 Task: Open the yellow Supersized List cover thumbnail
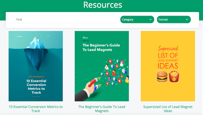(x=168, y=66)
